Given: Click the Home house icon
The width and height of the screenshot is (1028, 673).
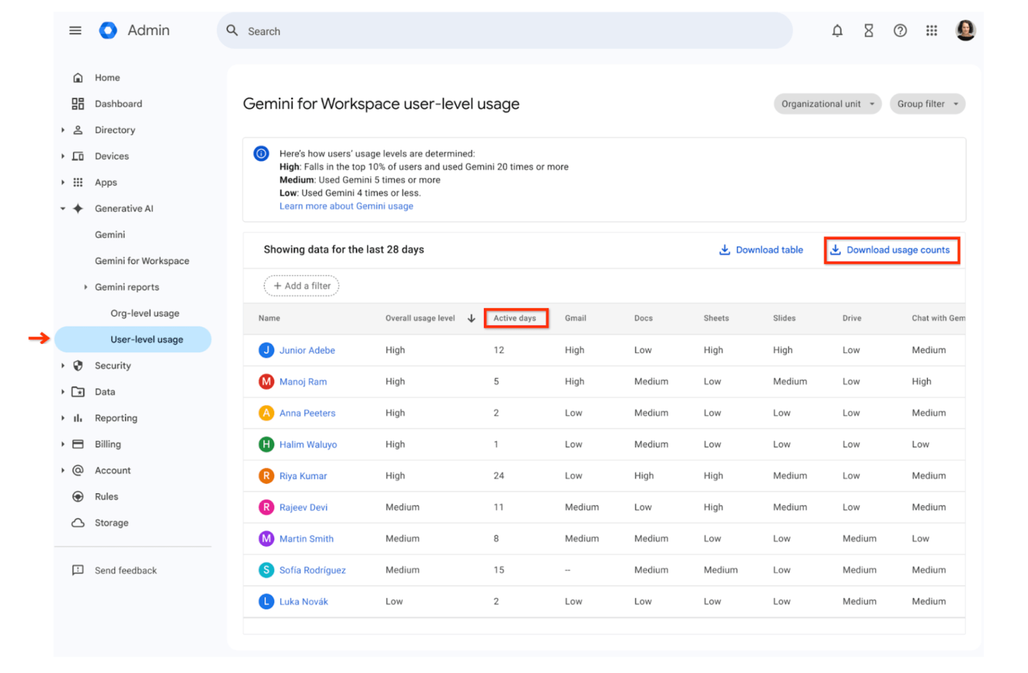Looking at the screenshot, I should [x=78, y=78].
